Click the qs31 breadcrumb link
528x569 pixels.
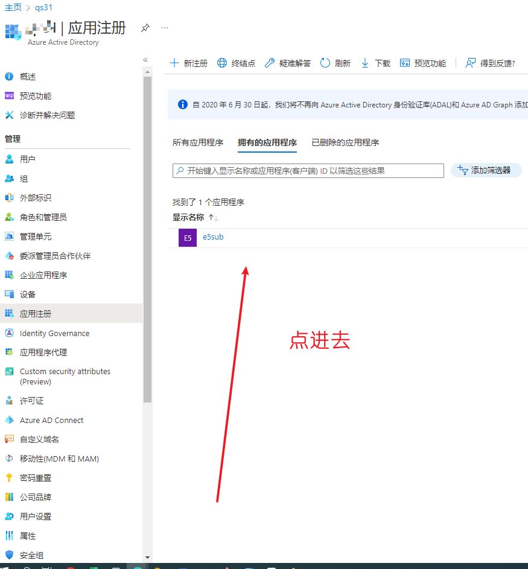tap(43, 7)
